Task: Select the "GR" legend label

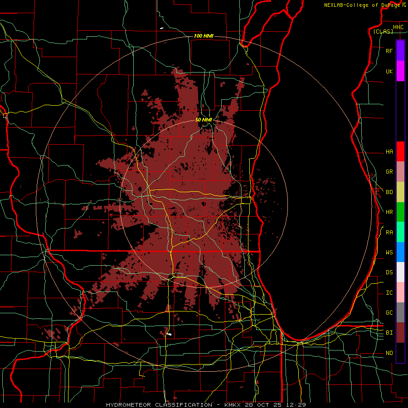Action: [389, 172]
